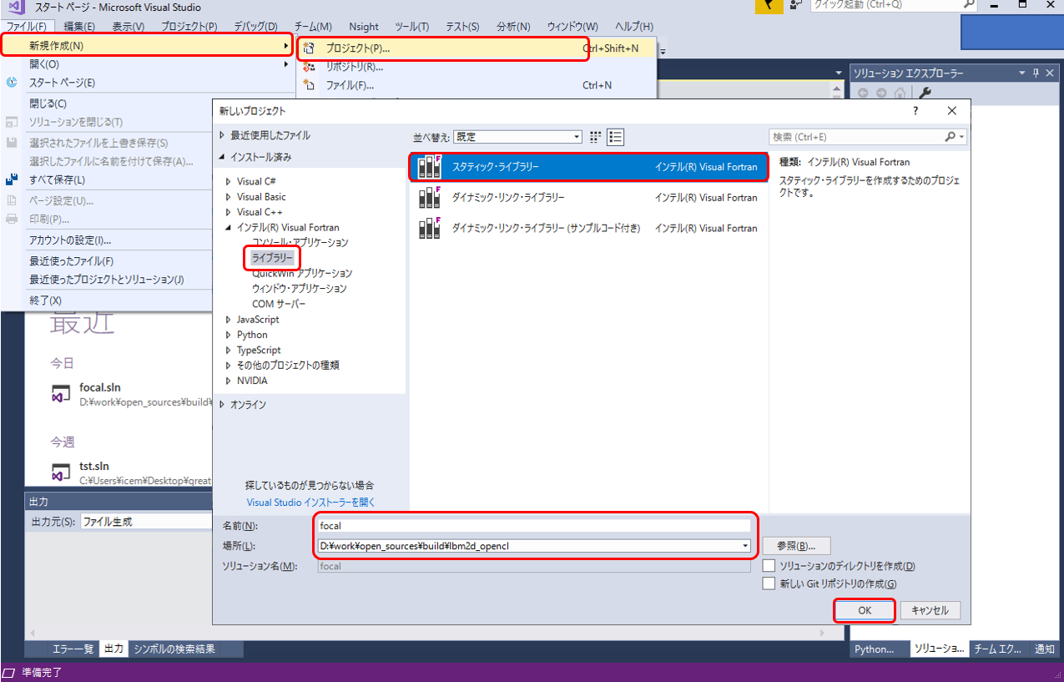Open the Visual Studio インストーラーを開く link
Screen dimensions: 1064x682
click(310, 503)
